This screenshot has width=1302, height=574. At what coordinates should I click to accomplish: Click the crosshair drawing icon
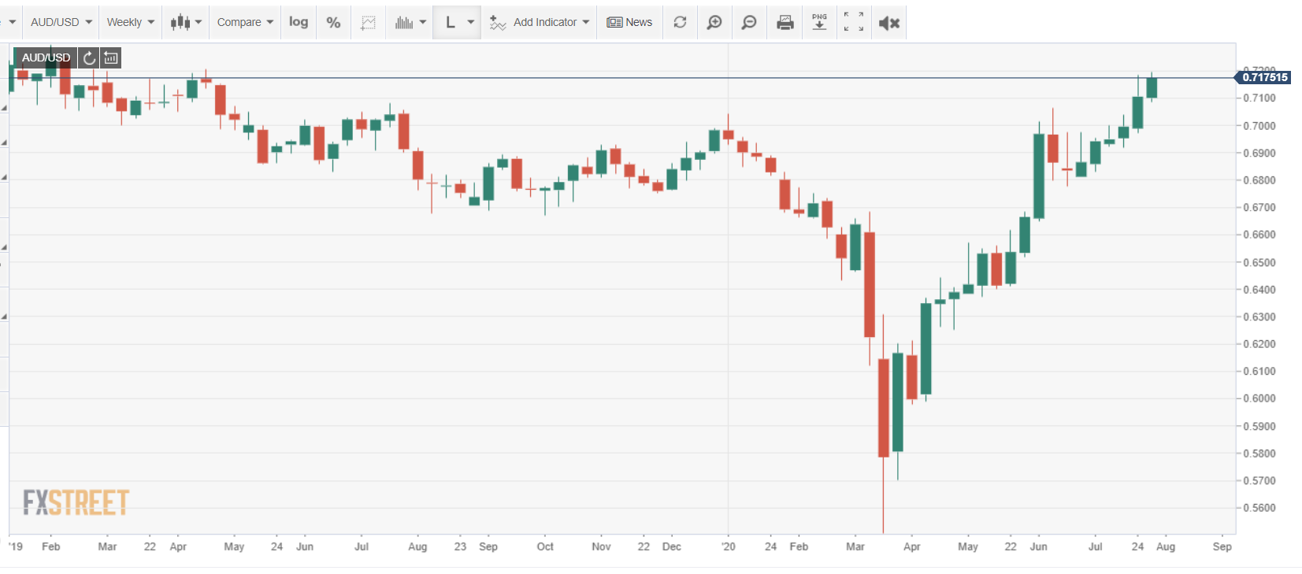pos(368,22)
